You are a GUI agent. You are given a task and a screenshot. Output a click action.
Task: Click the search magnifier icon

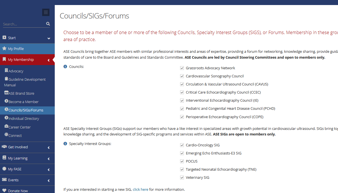click(48, 24)
